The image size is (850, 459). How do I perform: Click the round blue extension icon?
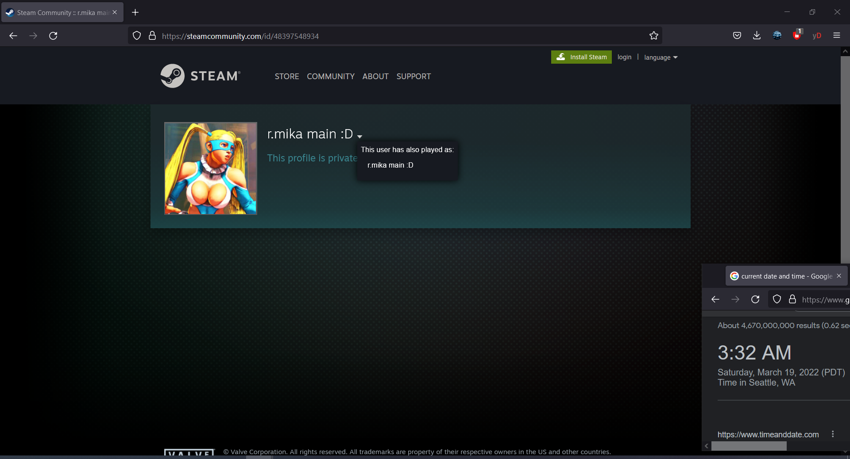click(x=777, y=36)
